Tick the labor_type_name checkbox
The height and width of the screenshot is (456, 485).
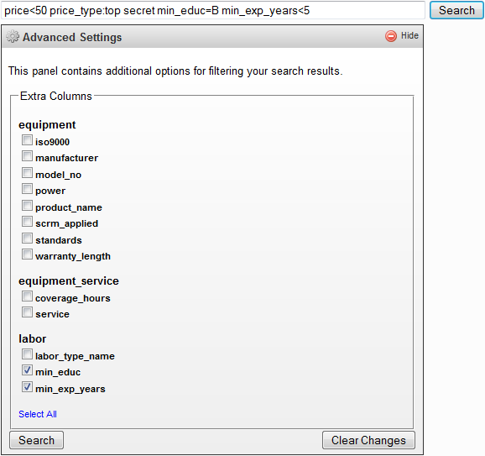coord(27,354)
